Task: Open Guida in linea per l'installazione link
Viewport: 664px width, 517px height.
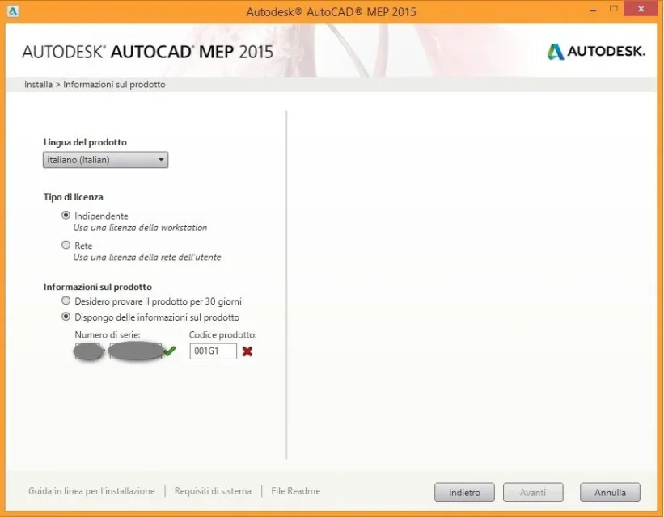Action: coord(91,491)
